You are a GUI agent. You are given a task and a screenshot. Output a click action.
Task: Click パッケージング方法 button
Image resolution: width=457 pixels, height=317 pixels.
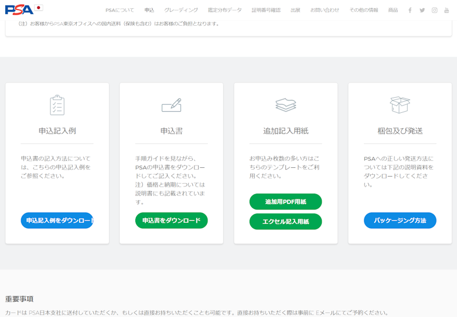pos(400,220)
